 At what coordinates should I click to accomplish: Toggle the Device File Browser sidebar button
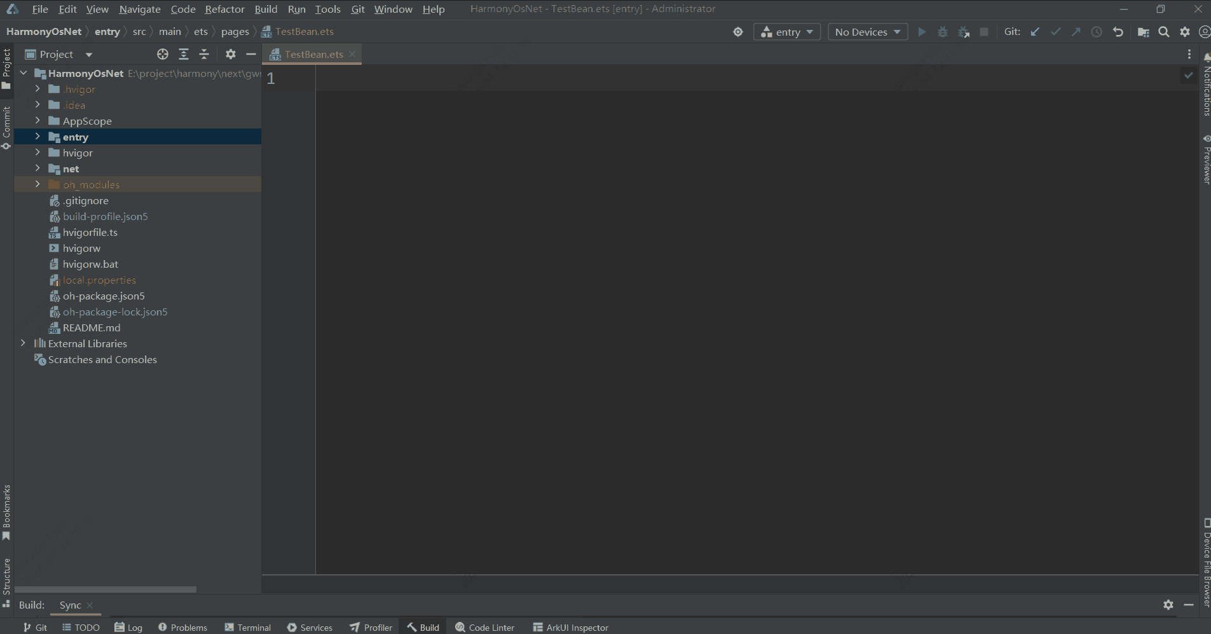click(x=1206, y=563)
